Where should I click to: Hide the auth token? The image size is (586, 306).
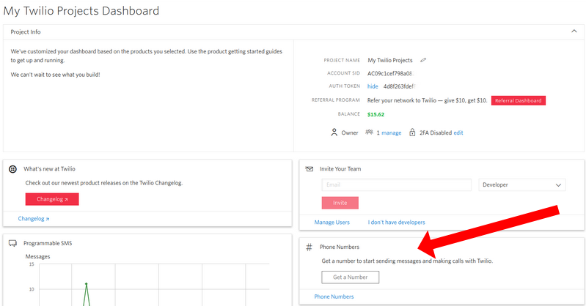pos(373,86)
